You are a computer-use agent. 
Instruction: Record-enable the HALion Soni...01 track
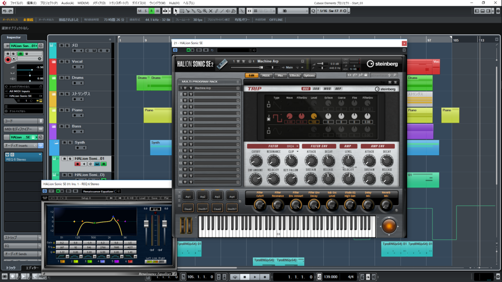pos(77,164)
